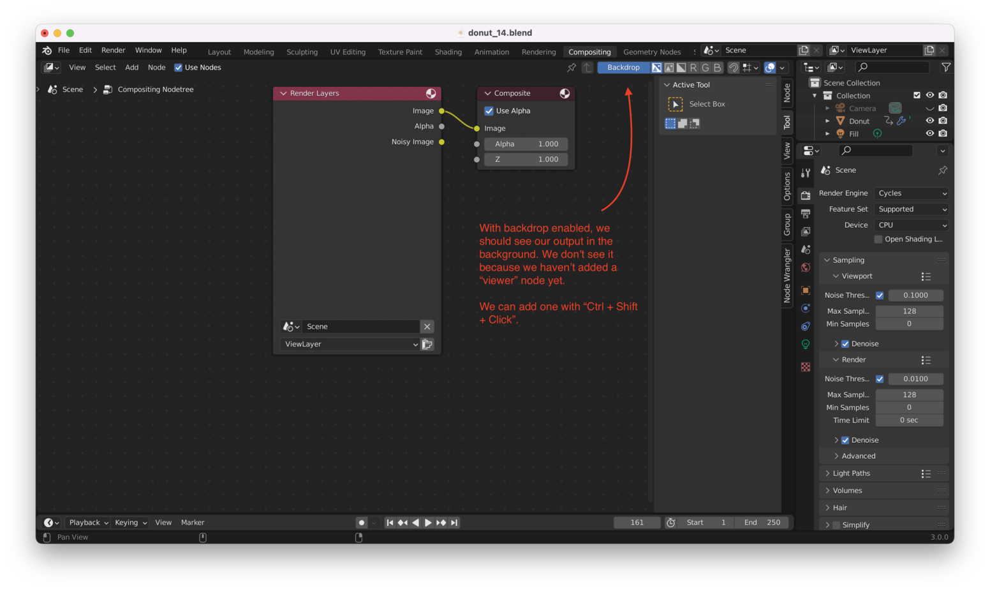Open the ViewLayer dropdown in Render Layers
This screenshot has height=591, width=990.
coord(350,344)
